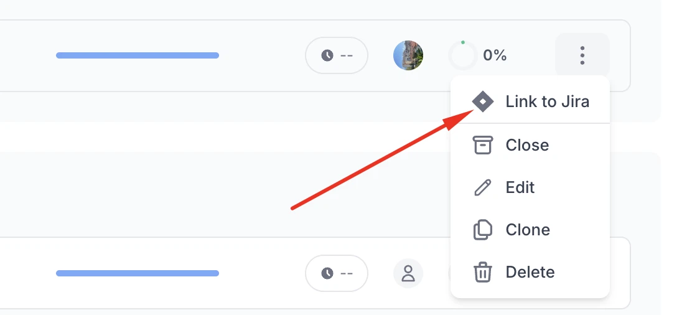The width and height of the screenshot is (687, 315).
Task: Open the assignee avatar photo in the top row
Action: point(408,55)
